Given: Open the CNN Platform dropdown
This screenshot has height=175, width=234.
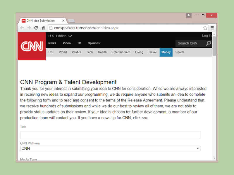Looking at the screenshot, I should coord(198,148).
